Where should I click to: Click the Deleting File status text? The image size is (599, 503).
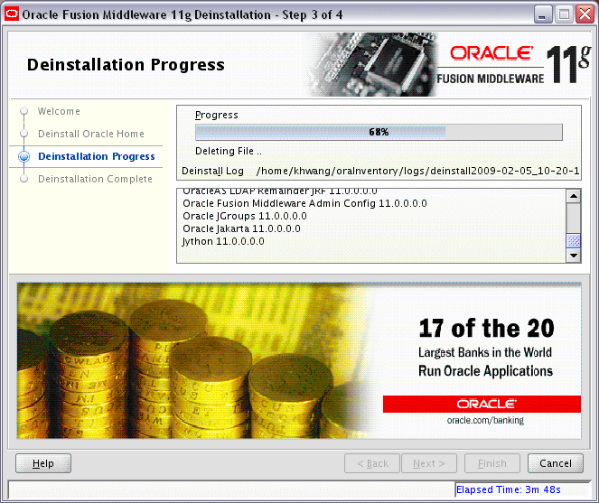point(229,151)
